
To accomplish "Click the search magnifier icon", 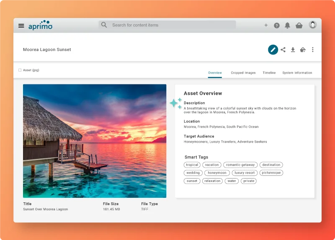I will click(x=104, y=25).
